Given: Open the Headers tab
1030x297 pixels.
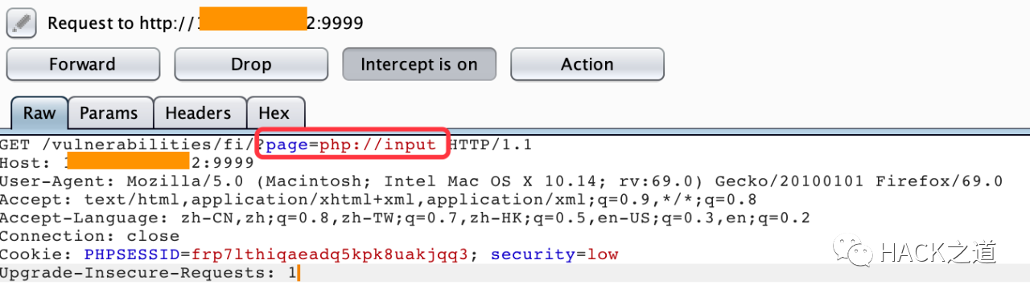Looking at the screenshot, I should tap(199, 113).
